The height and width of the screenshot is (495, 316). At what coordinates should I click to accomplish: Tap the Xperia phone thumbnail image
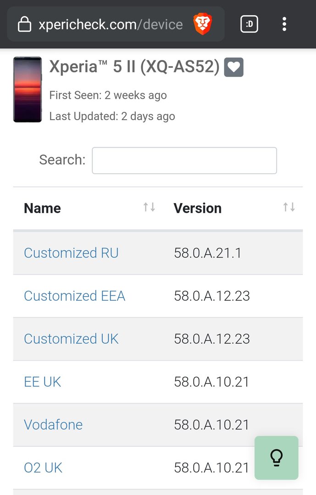point(28,89)
